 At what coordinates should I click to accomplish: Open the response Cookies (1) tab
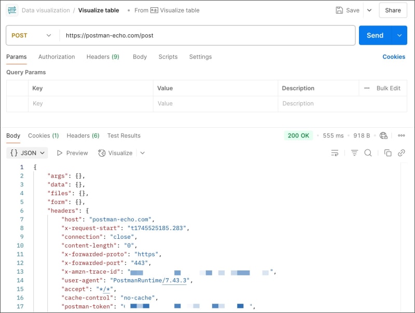pos(44,136)
